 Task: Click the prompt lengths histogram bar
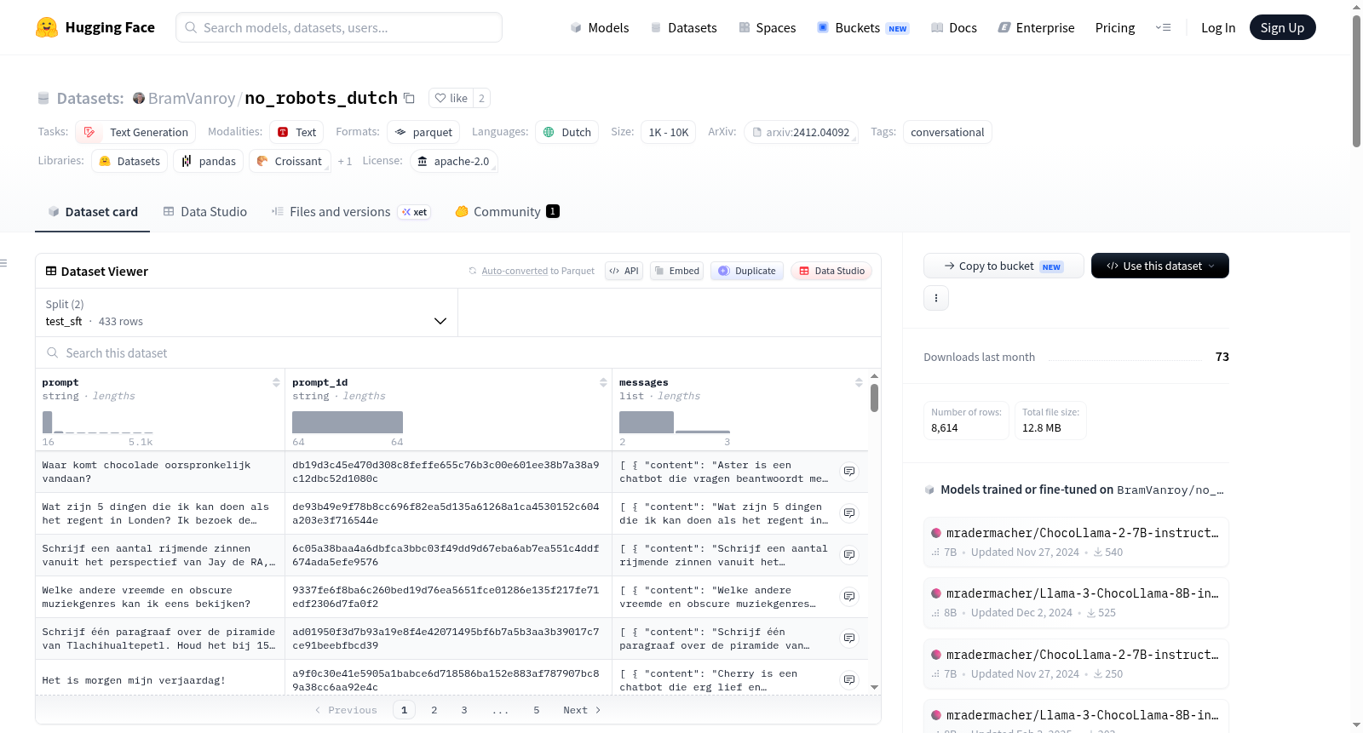[48, 422]
